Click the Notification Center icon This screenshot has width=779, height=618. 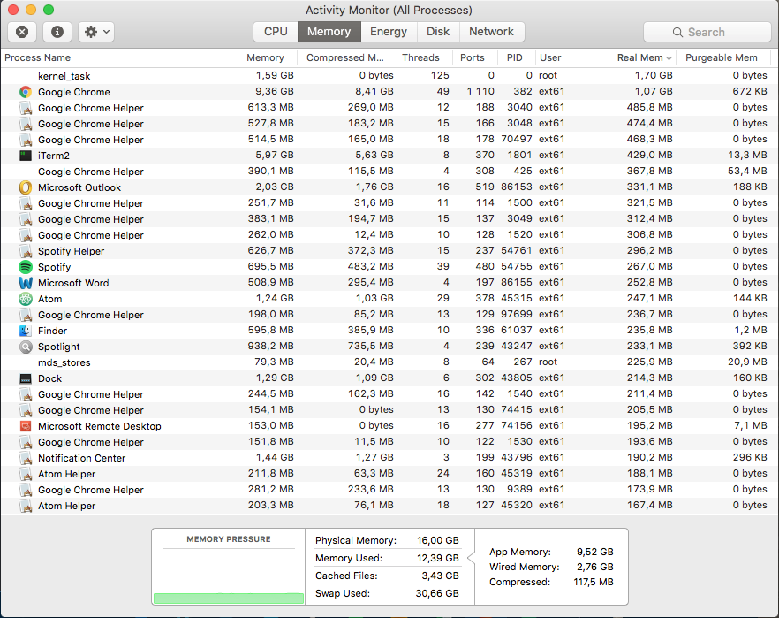coord(26,458)
